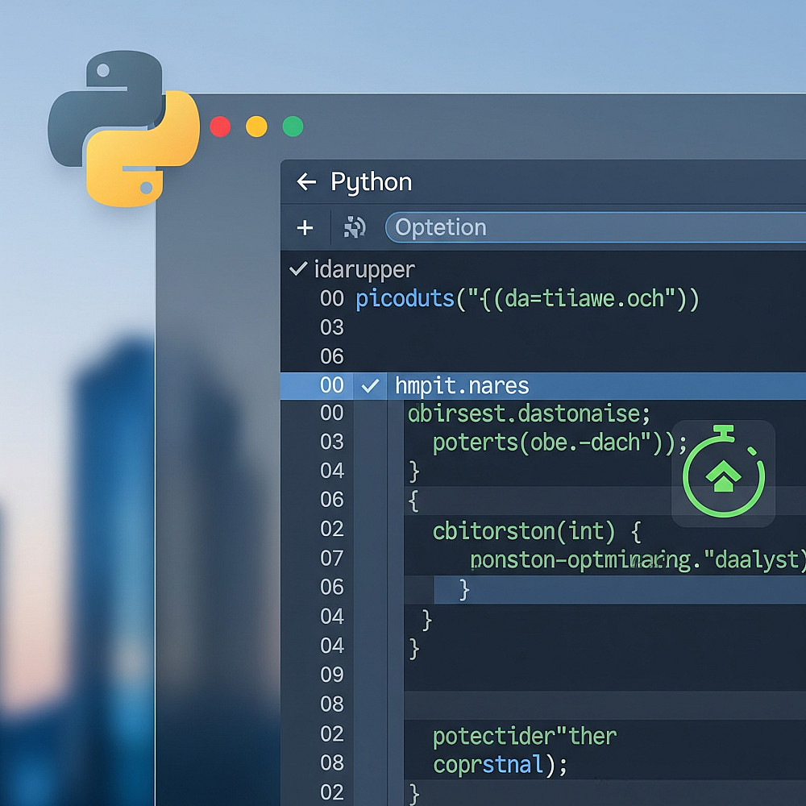Image resolution: width=806 pixels, height=806 pixels.
Task: Click the Python title text
Action: tap(371, 182)
